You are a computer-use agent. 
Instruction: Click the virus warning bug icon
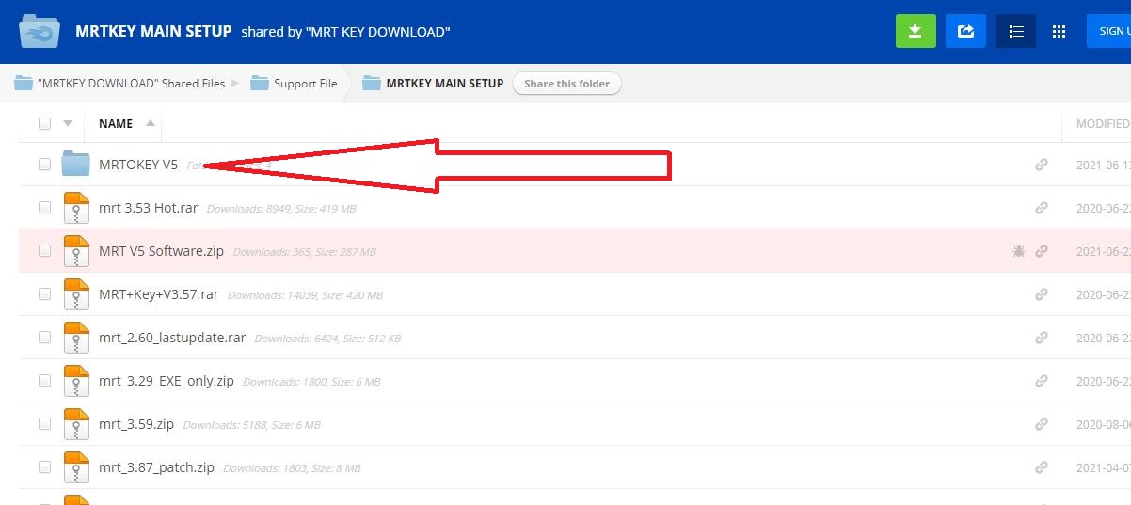coord(1018,251)
